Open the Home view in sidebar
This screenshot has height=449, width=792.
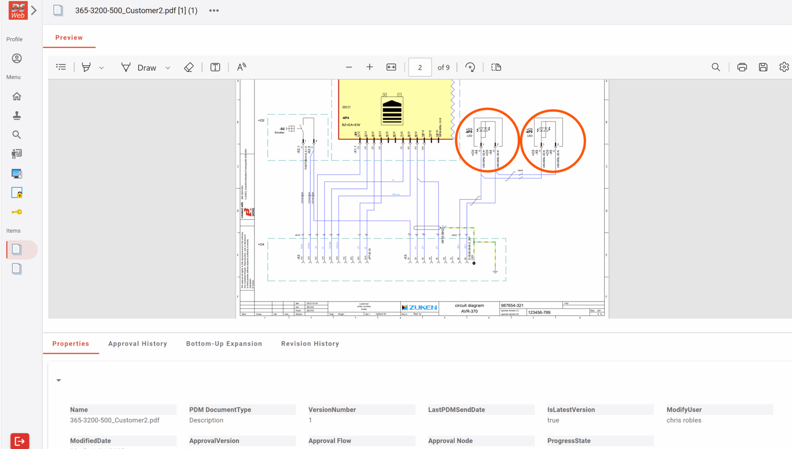pyautogui.click(x=16, y=96)
